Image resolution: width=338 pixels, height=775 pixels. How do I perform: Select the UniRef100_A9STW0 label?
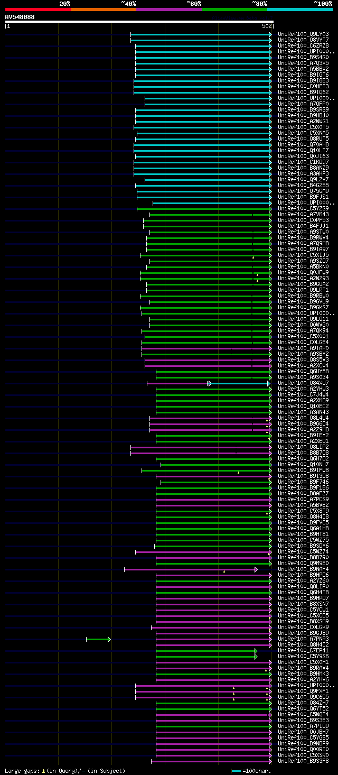point(303,232)
